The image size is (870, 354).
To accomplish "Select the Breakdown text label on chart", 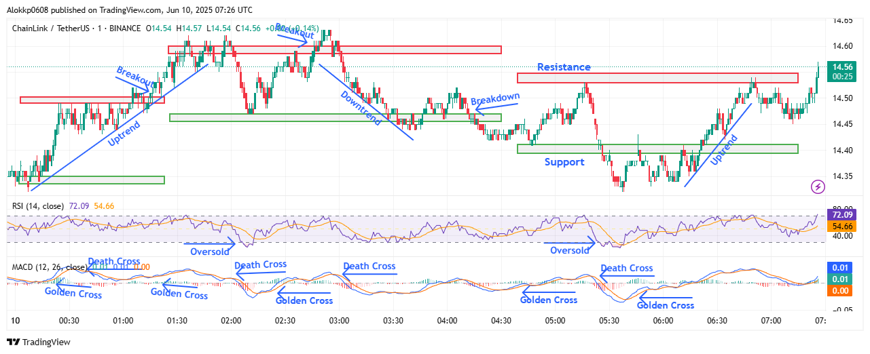I will coord(495,99).
